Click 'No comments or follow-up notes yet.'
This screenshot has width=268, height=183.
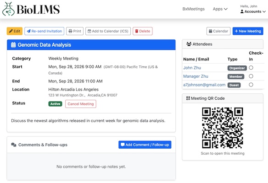coord(91,167)
